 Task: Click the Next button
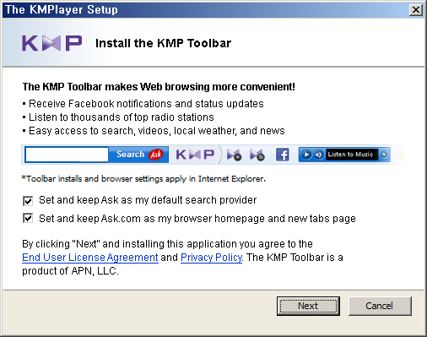coord(308,306)
